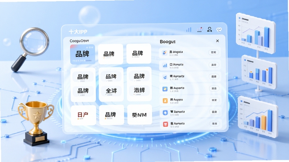The width and height of the screenshot is (289, 162).
Task: Click the pill button in Aogigns row
Action: [214, 100]
